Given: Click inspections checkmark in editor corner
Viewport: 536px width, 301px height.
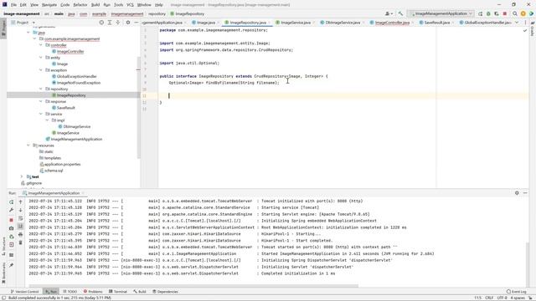Looking at the screenshot, I should tap(525, 31).
